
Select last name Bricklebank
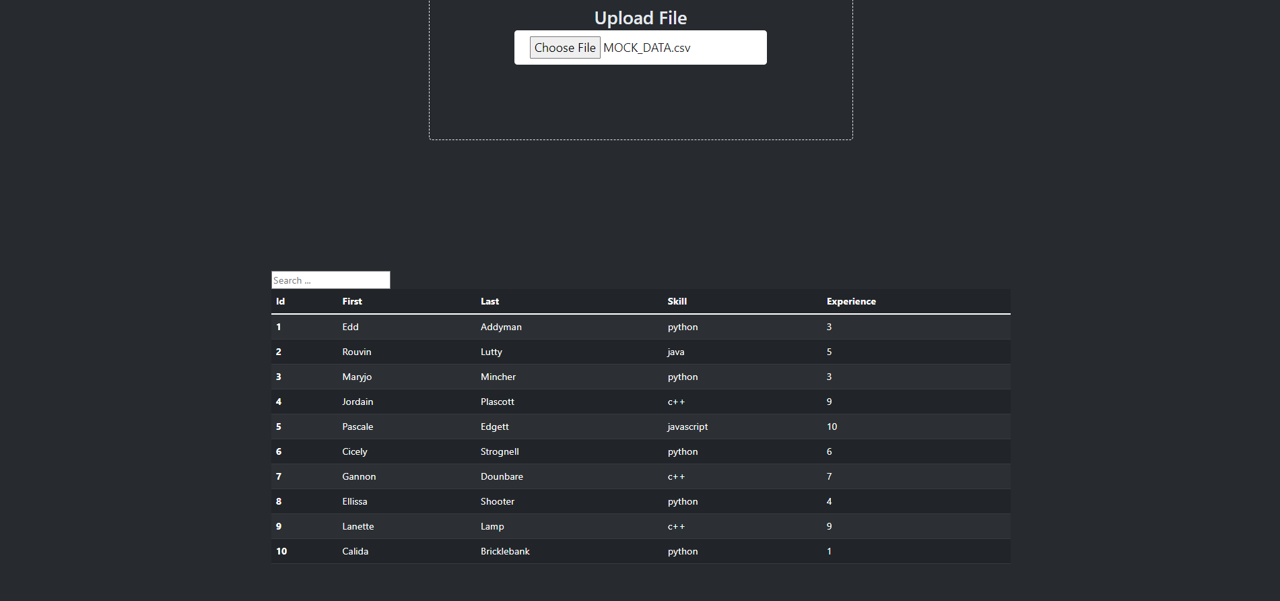click(x=505, y=551)
